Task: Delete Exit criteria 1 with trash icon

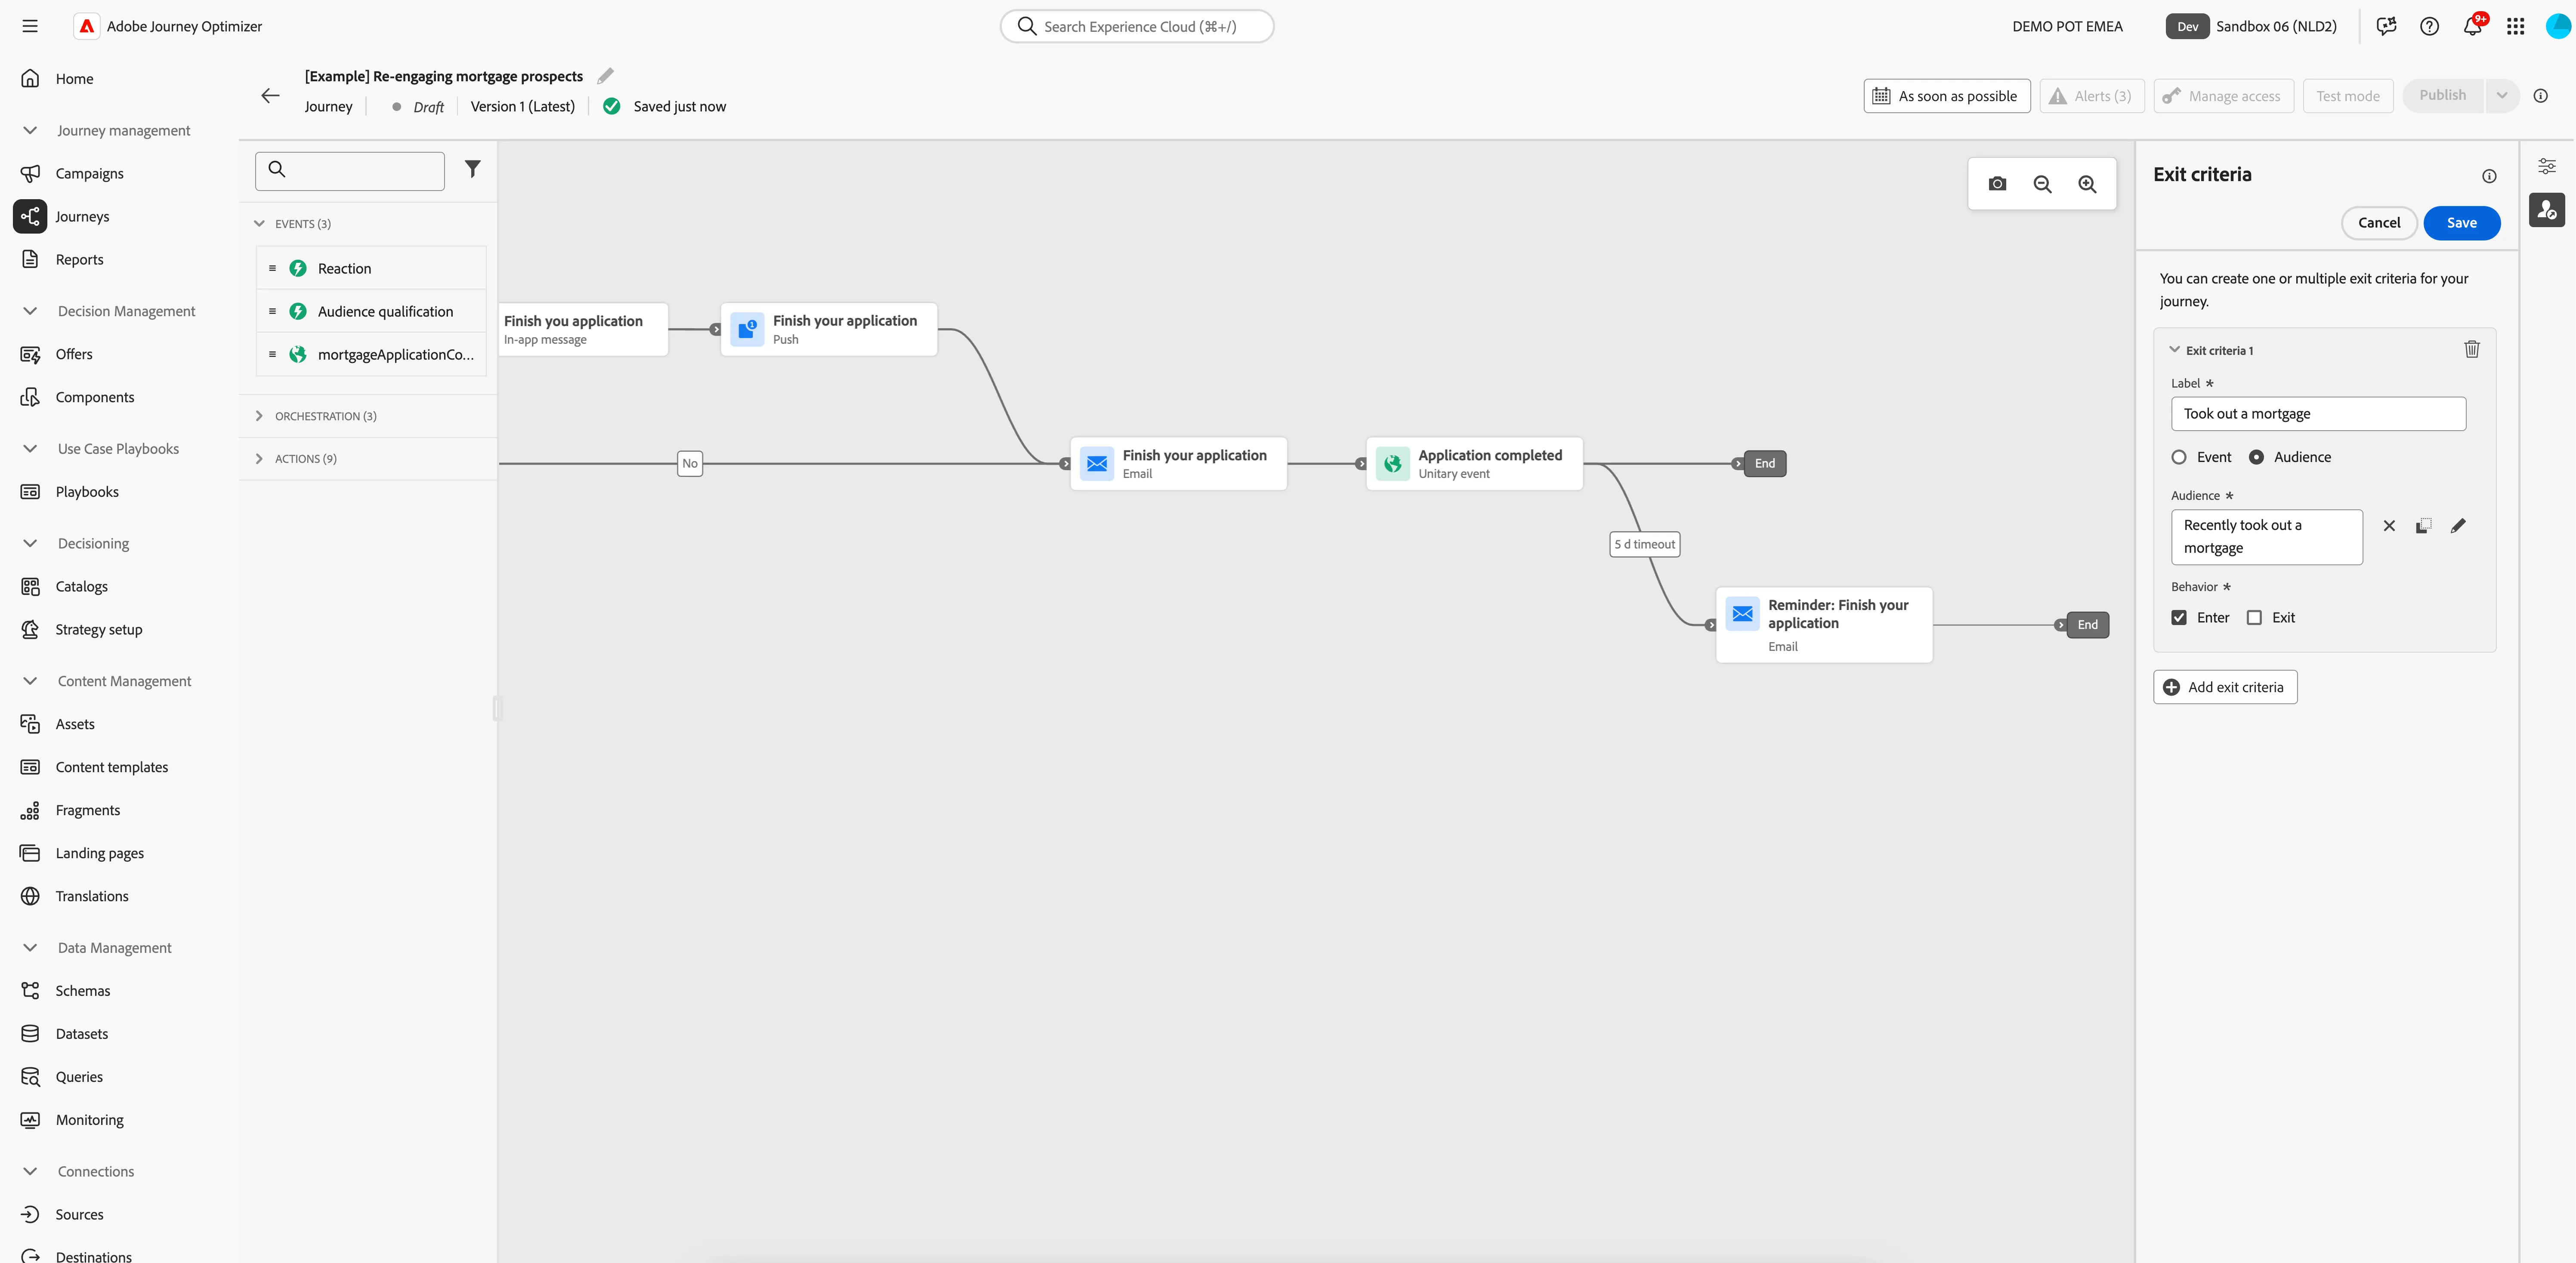Action: [2471, 349]
